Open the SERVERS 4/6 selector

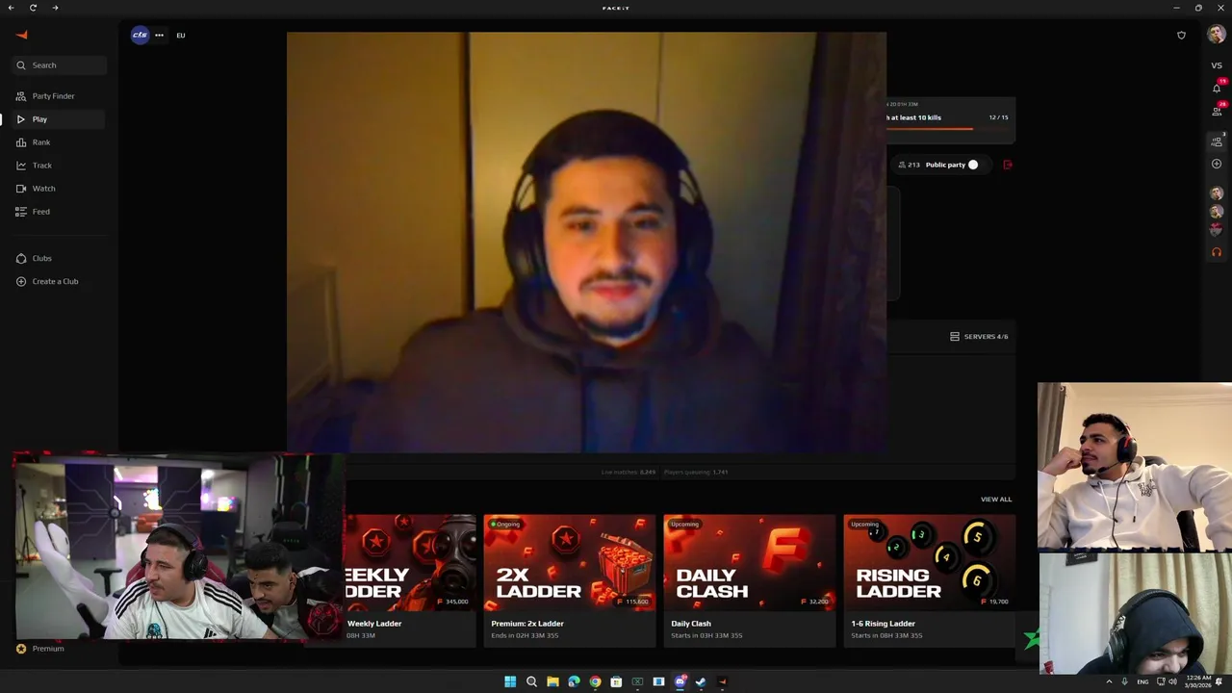979,337
